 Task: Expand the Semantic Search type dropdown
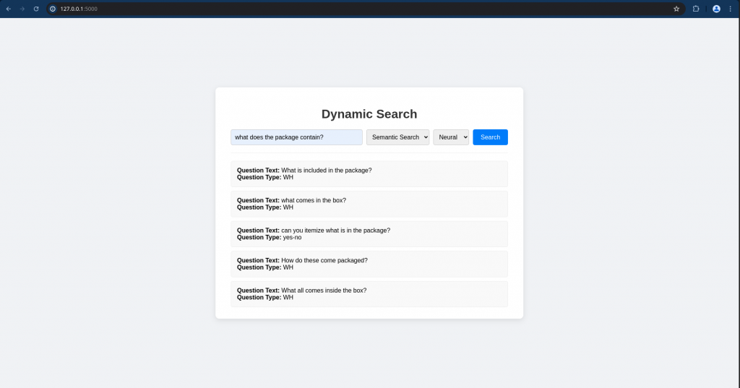[397, 137]
